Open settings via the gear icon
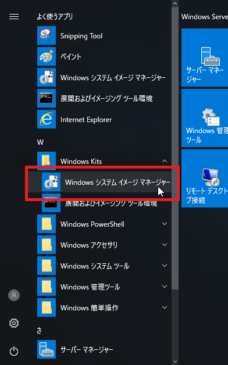The image size is (228, 365). point(14,323)
